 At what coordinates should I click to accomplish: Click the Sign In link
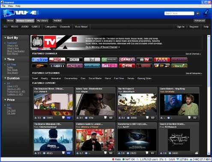181,27
